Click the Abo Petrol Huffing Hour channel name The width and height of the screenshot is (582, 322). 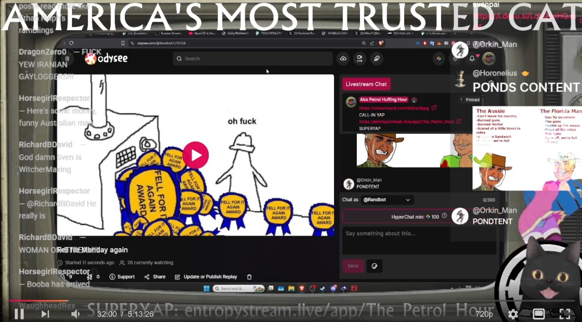pos(384,100)
